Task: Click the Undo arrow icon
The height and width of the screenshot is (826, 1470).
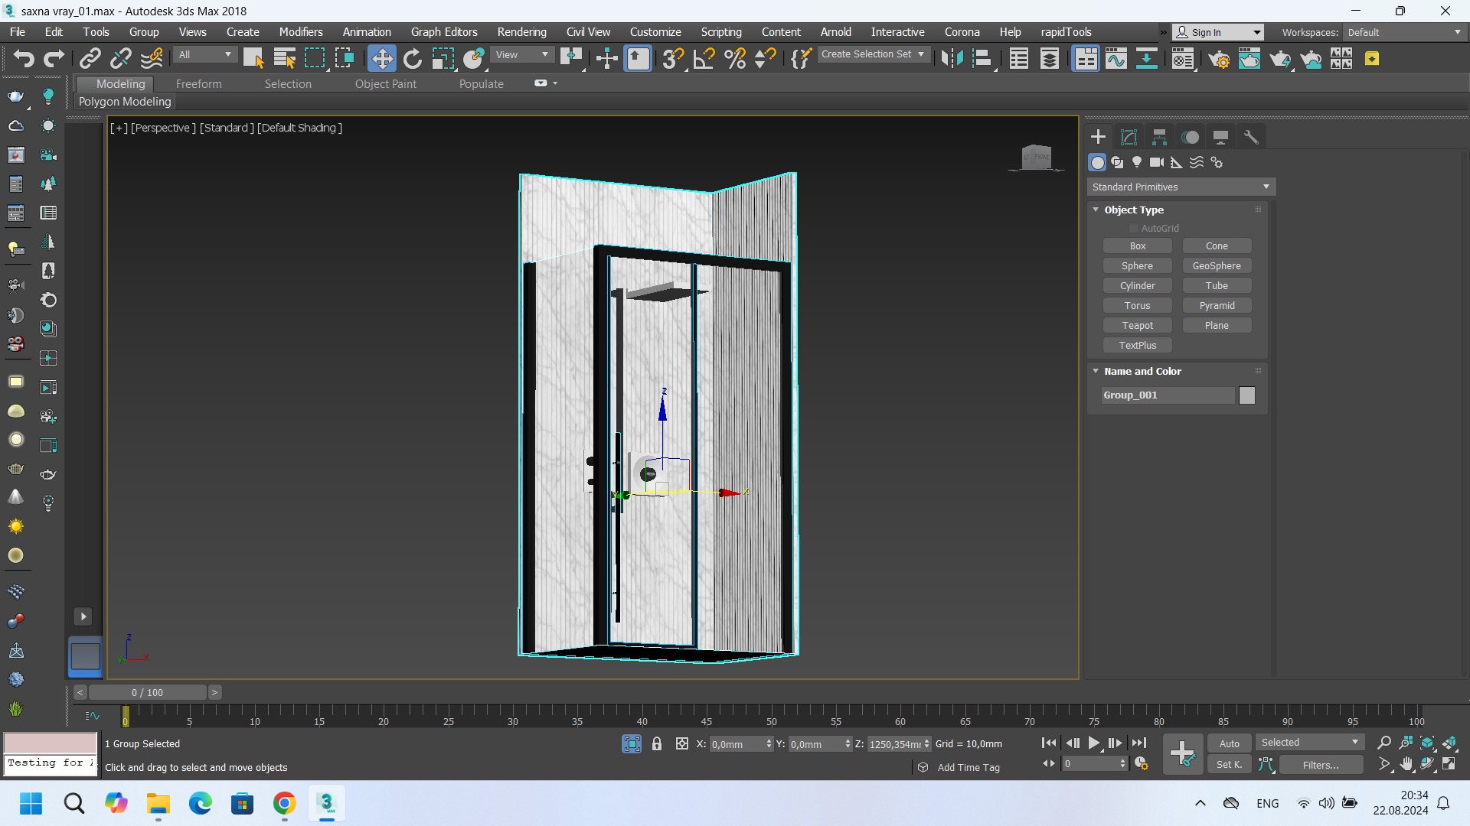Action: click(24, 59)
